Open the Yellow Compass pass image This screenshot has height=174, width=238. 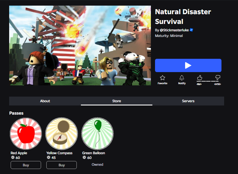click(x=62, y=134)
